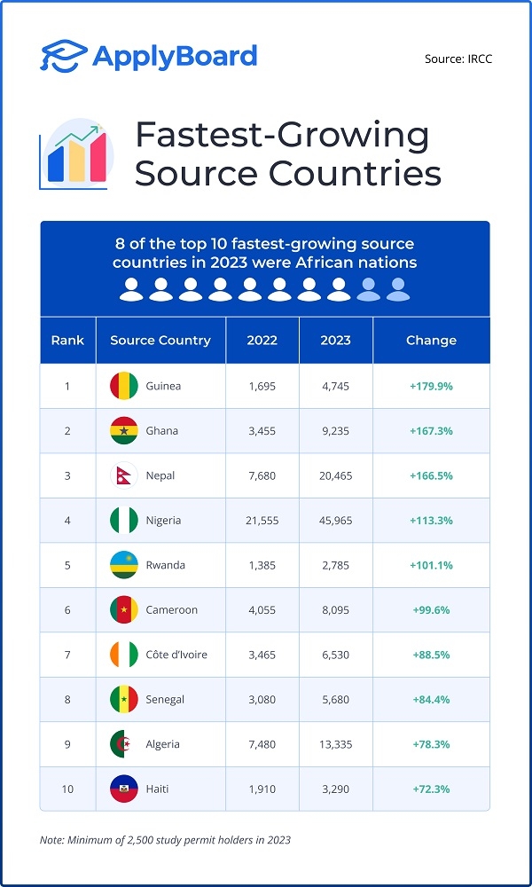The image size is (532, 887).
Task: Click the Guinea flag icon
Action: click(x=124, y=386)
